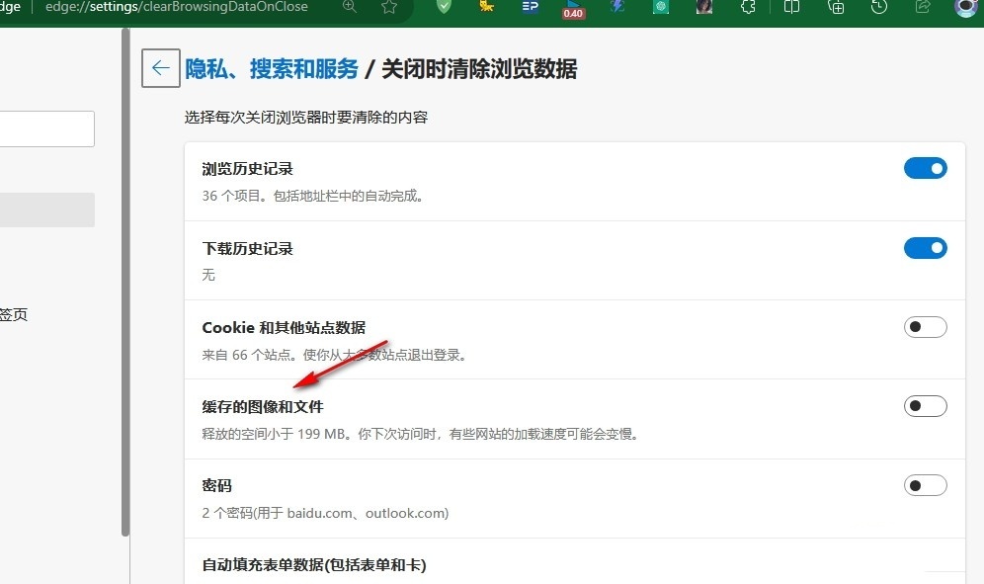Image resolution: width=984 pixels, height=584 pixels.
Task: Click the 选择每次关闭浏览器时要清除的内容 text
Action: pos(306,118)
